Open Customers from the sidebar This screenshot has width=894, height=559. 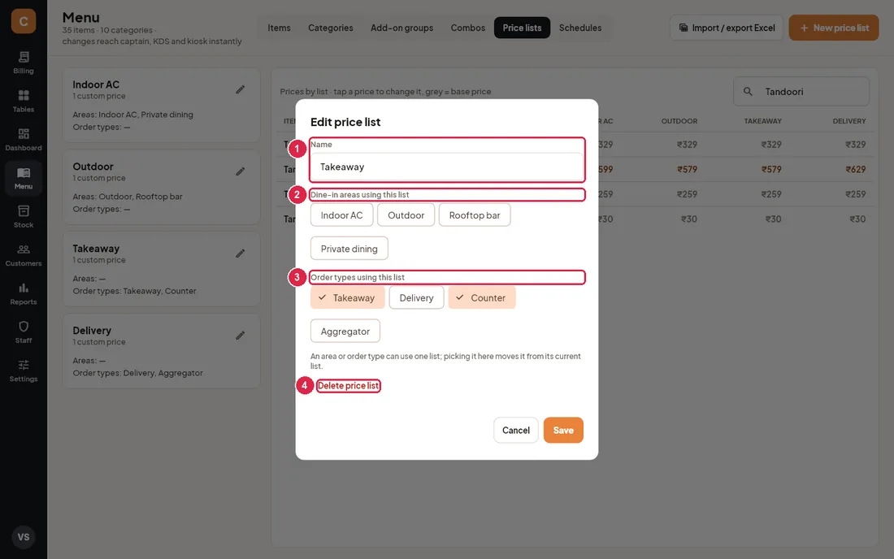pos(24,255)
